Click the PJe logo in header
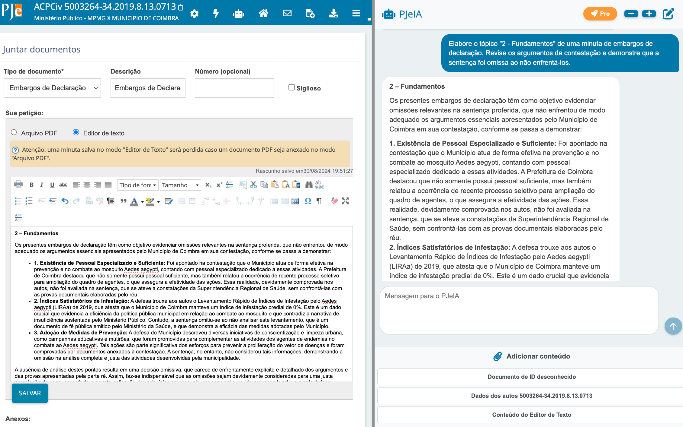 (11, 11)
